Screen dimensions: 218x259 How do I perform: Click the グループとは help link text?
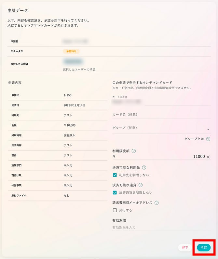(194, 139)
